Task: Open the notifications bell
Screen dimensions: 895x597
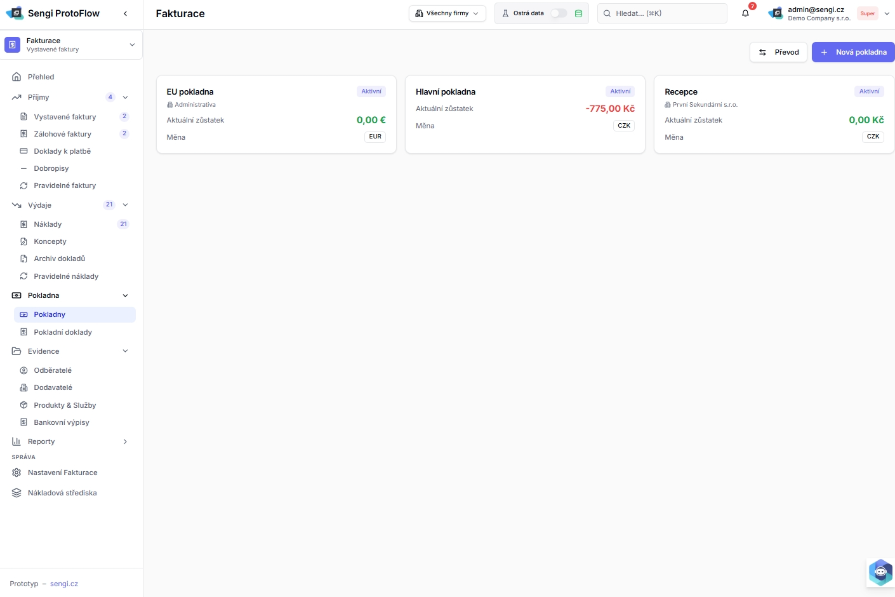Action: (745, 13)
